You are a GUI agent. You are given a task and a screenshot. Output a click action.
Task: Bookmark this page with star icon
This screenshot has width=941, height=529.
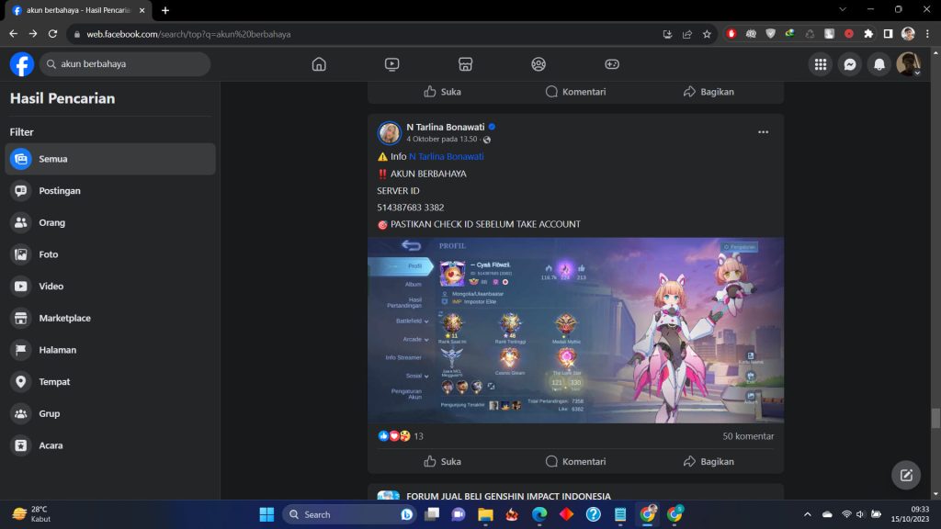pos(707,34)
